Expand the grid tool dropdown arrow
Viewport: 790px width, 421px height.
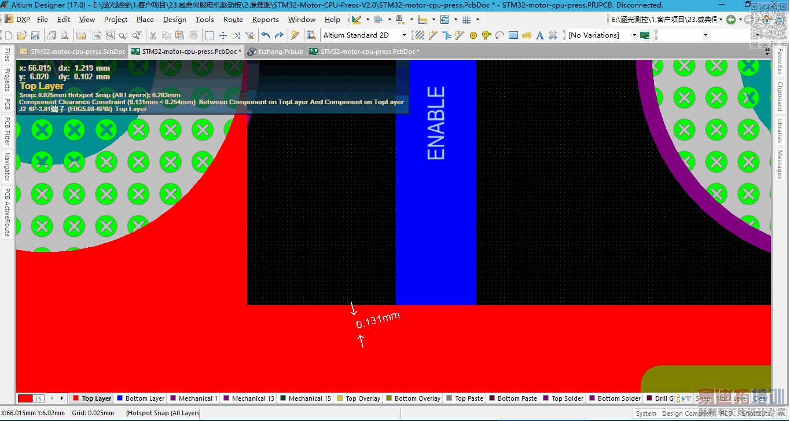tap(477, 19)
